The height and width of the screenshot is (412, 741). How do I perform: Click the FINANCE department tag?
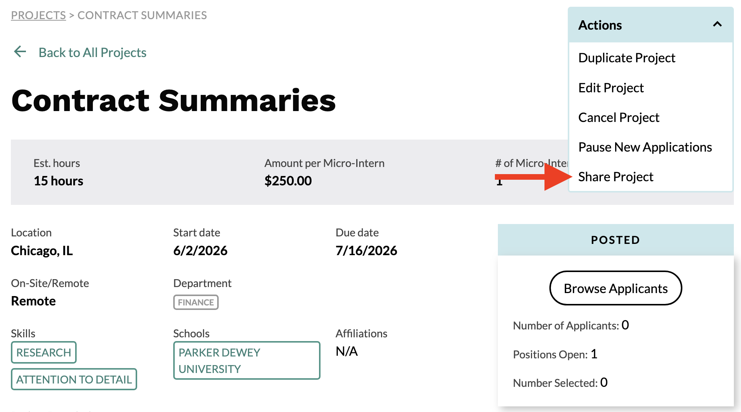point(196,302)
